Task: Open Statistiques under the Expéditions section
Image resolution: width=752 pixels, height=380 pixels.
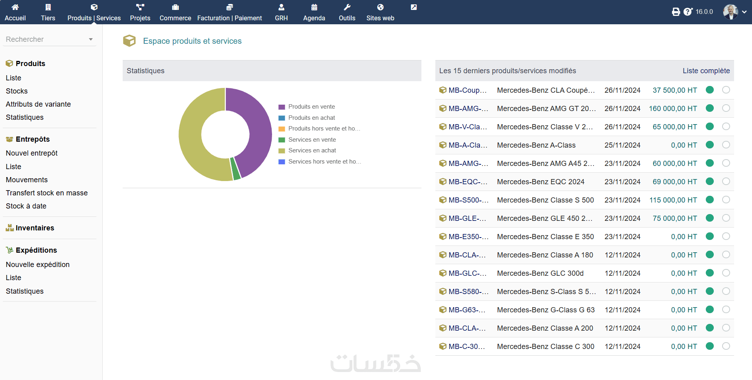Action: pos(25,291)
